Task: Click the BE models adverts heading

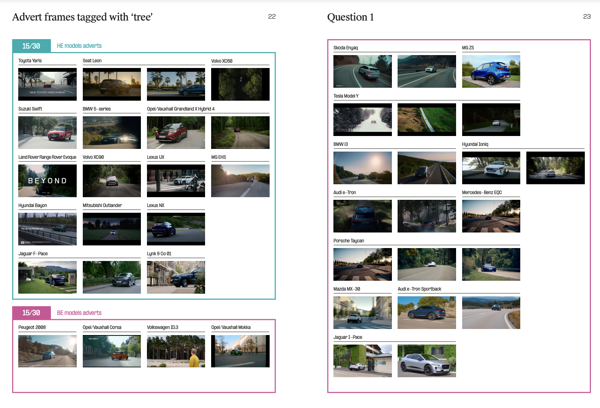Action: (x=79, y=313)
